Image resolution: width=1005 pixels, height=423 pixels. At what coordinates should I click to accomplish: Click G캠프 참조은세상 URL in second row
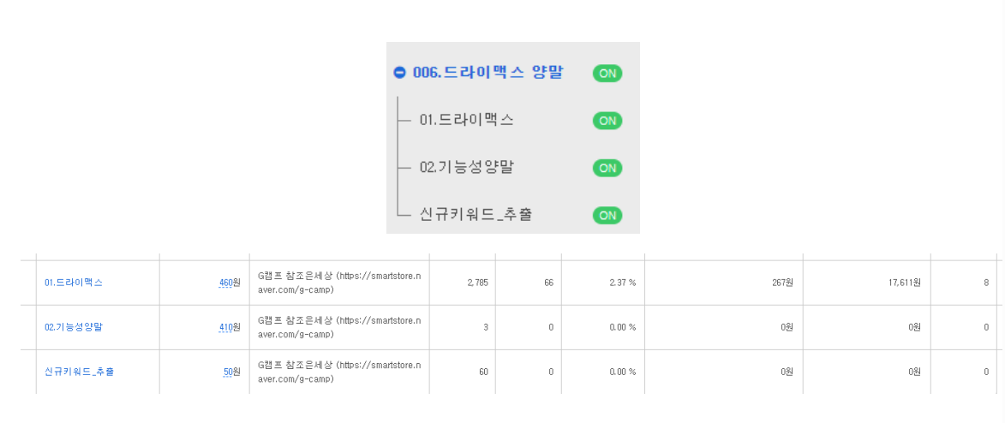coord(339,327)
